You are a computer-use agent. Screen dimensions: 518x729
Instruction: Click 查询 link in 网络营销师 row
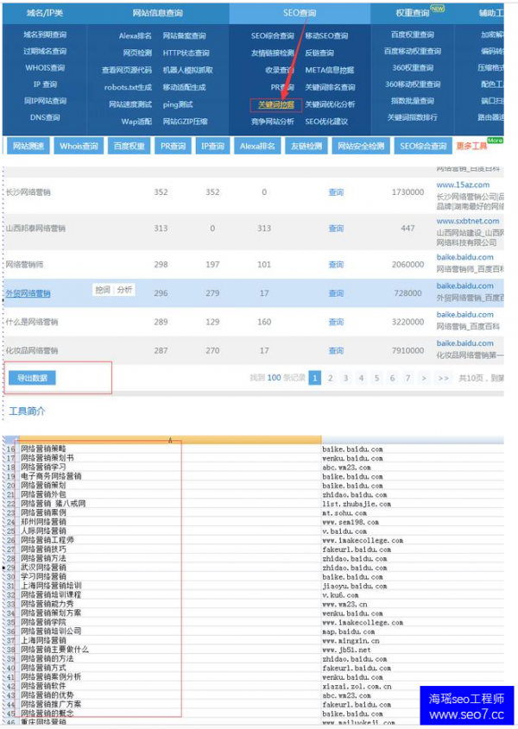click(336, 265)
